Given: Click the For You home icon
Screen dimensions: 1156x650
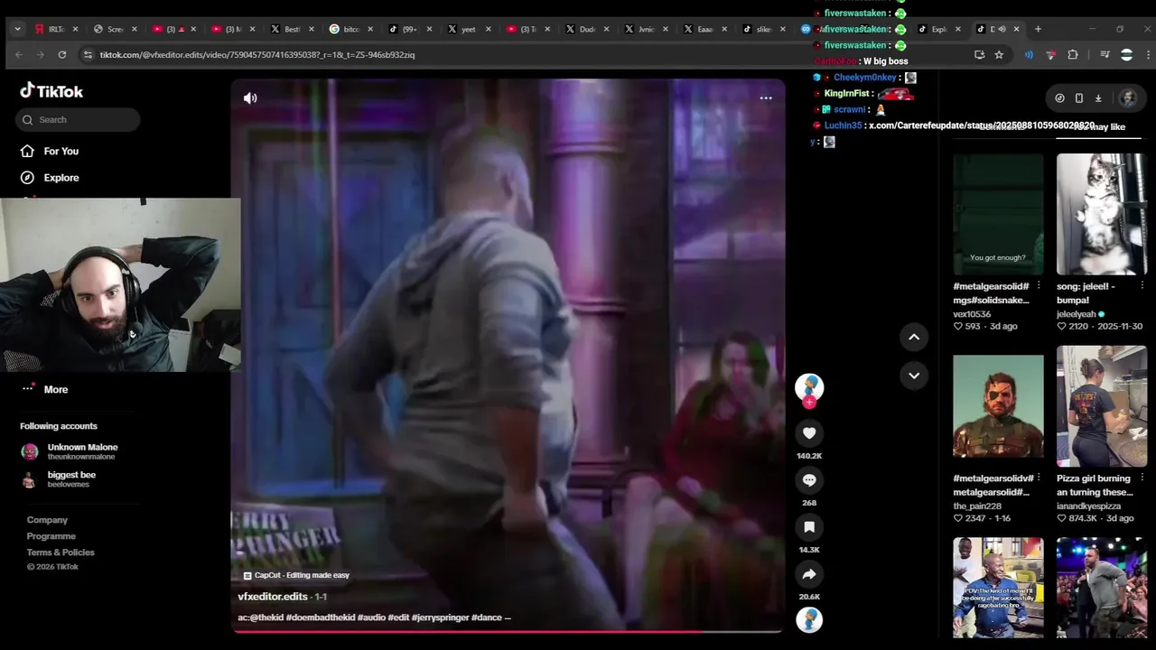Looking at the screenshot, I should point(27,151).
